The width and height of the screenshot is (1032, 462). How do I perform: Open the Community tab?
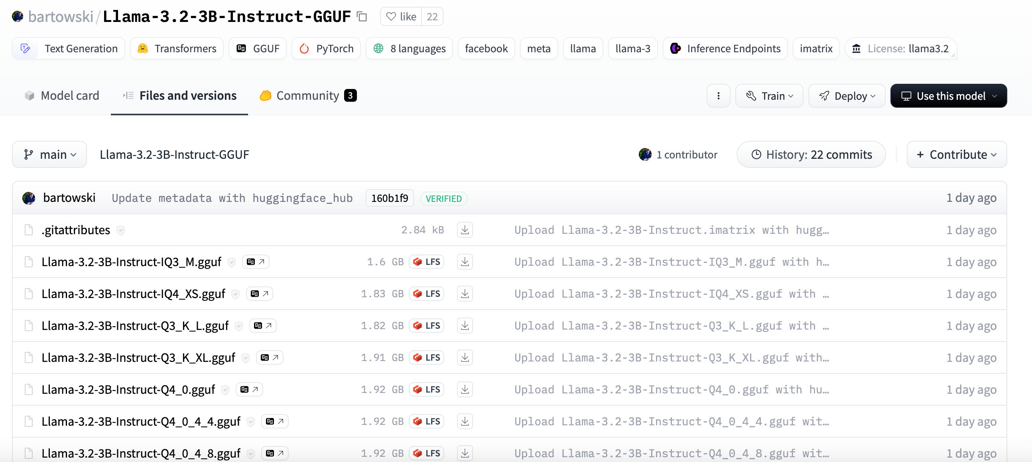[x=308, y=96]
